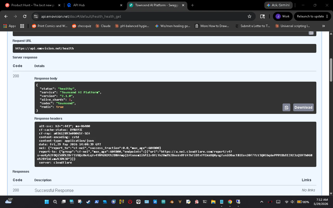
Task: Click the cf-ray response header line
Action: [x=65, y=133]
